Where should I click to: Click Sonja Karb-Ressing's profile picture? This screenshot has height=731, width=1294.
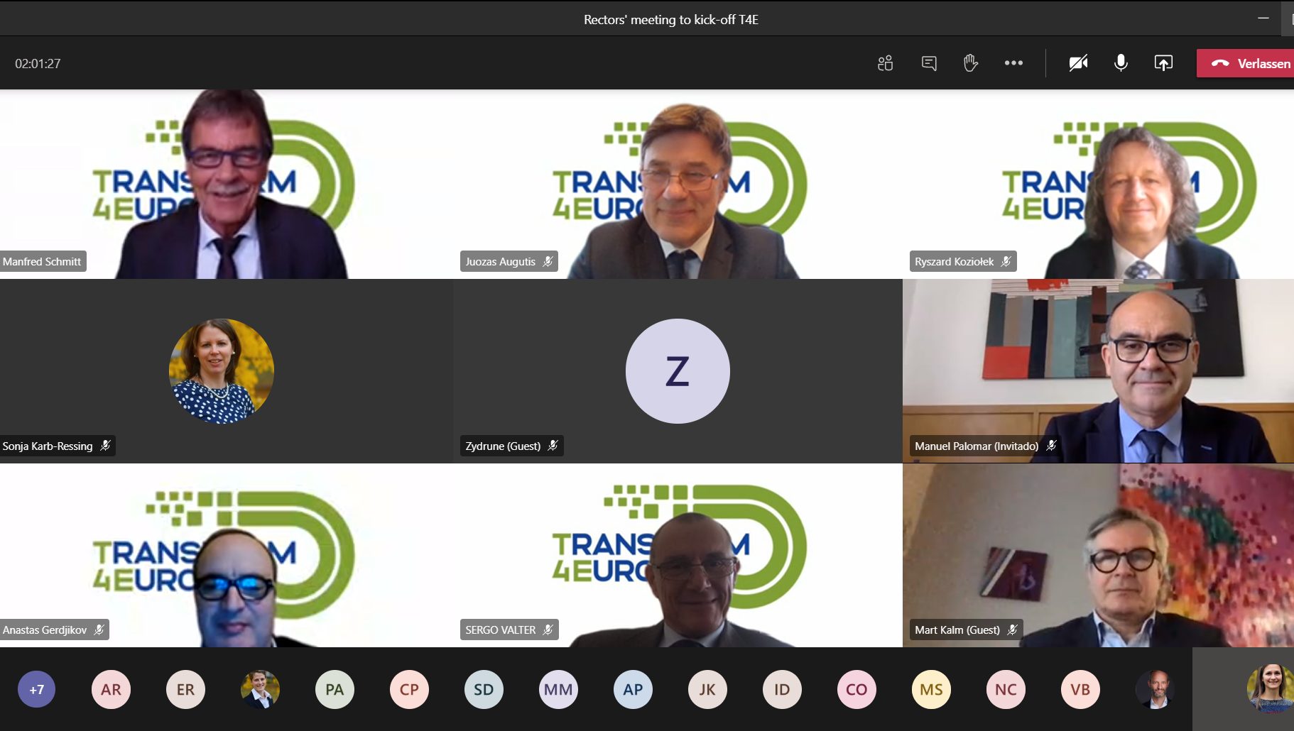[x=222, y=371]
